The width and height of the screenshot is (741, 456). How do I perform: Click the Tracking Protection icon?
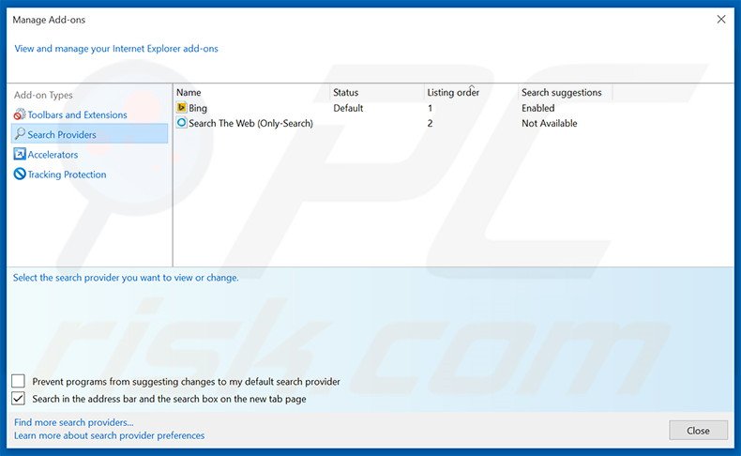20,175
